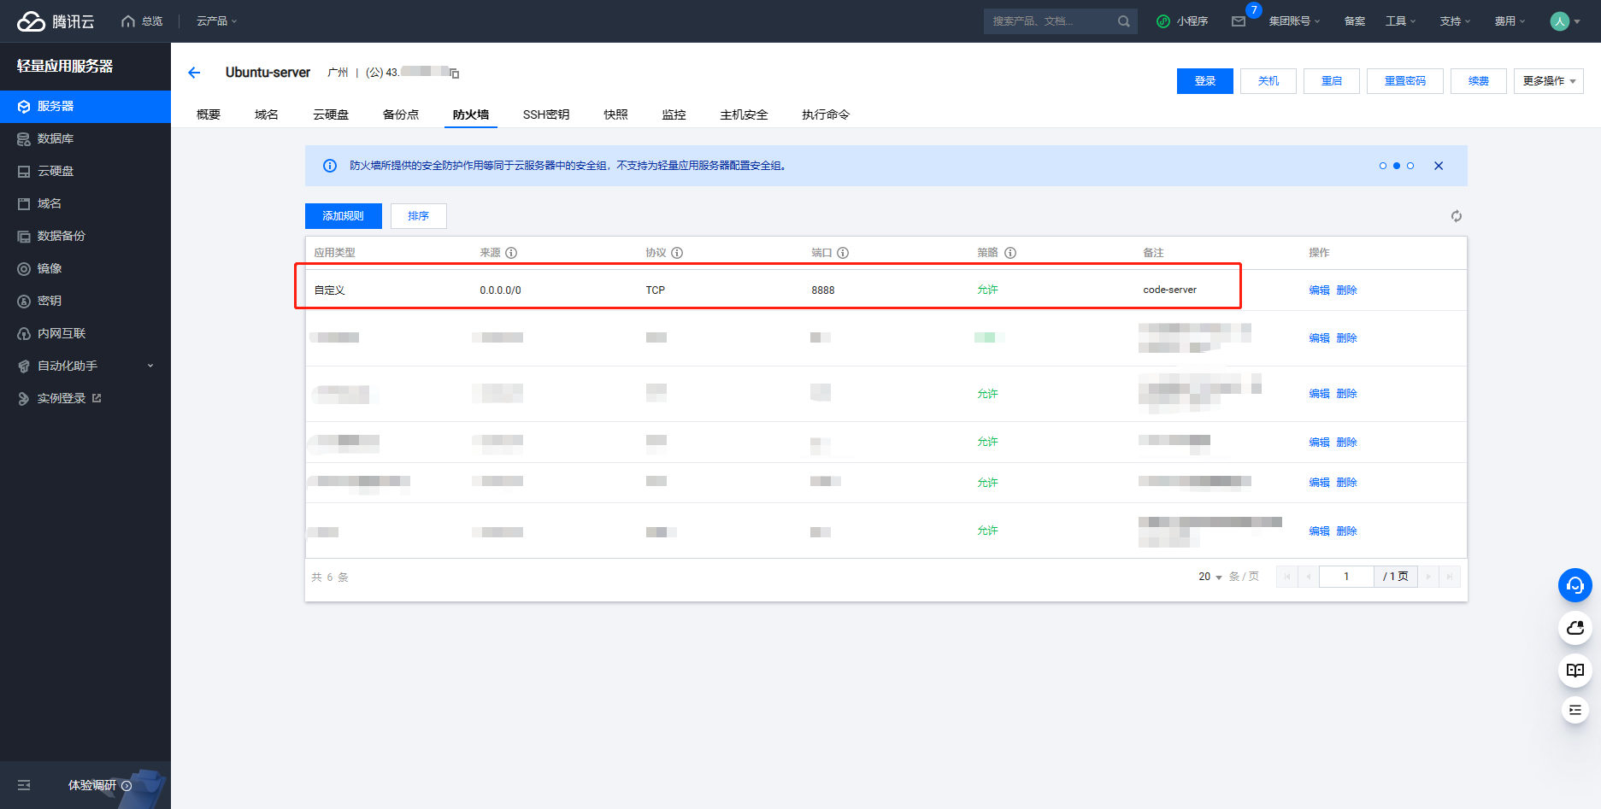Go back with the left arrow

pyautogui.click(x=194, y=73)
